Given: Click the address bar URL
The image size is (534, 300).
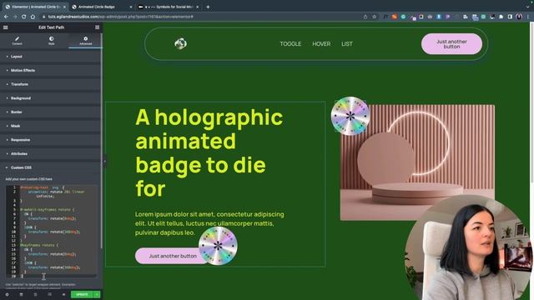Looking at the screenshot, I should (121, 17).
